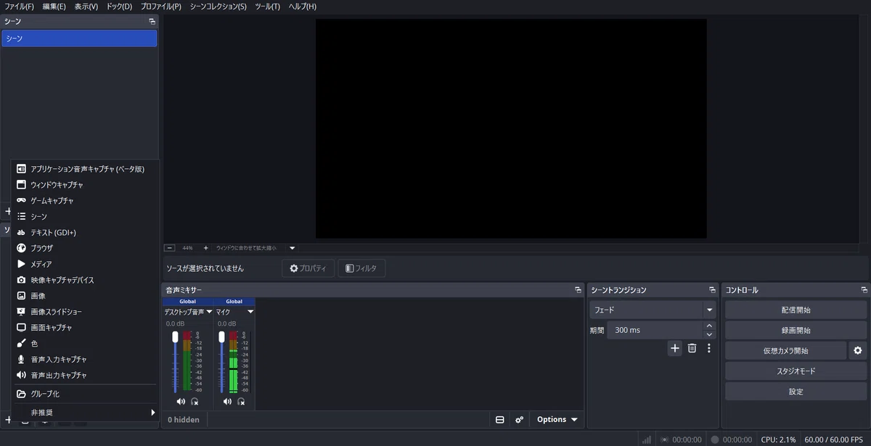Open virtual camera settings gear icon
The image size is (871, 446).
point(858,350)
